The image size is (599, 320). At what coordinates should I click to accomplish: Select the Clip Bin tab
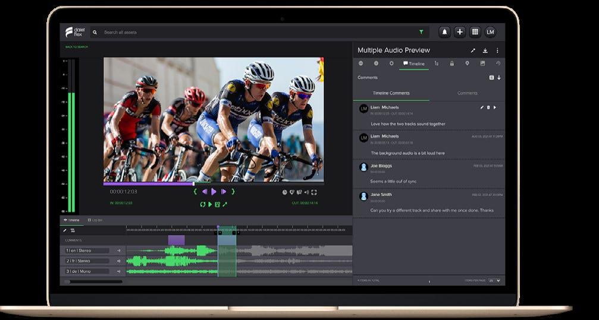(x=95, y=220)
